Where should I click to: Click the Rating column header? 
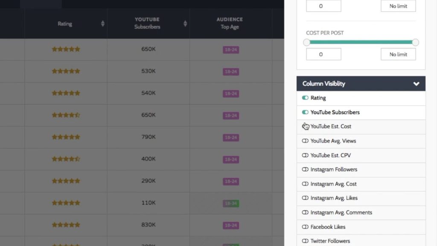click(x=66, y=24)
